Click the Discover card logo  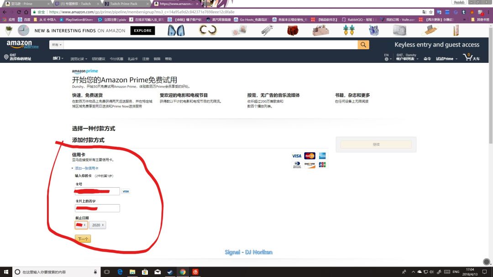point(309,164)
